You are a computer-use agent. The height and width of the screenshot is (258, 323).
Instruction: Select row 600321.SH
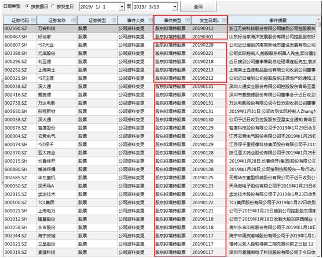[x=160, y=78]
